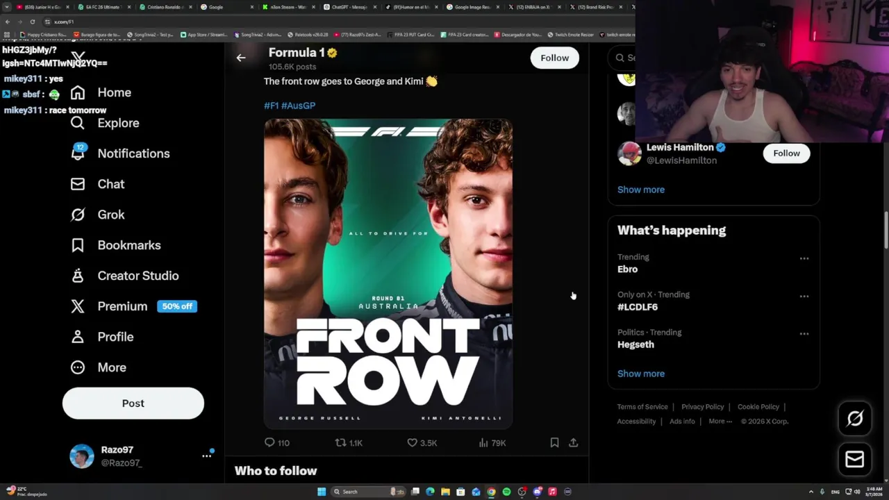Like the post with 3.5K hearts

[x=412, y=442]
